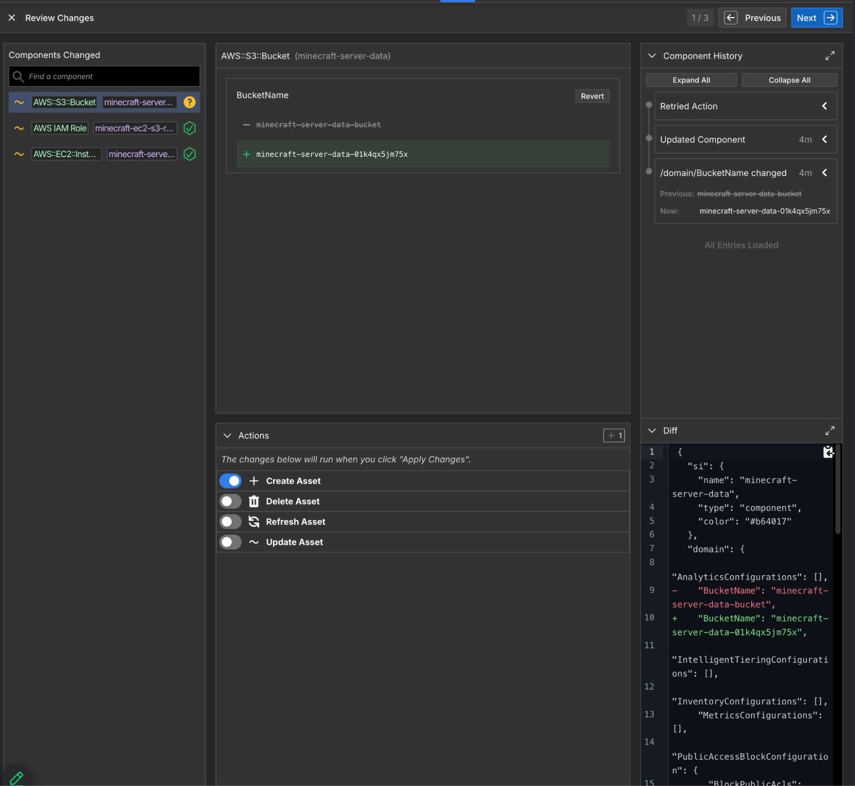Click the +1 actions counter badge
Screen dimensions: 855x786
pyautogui.click(x=614, y=436)
